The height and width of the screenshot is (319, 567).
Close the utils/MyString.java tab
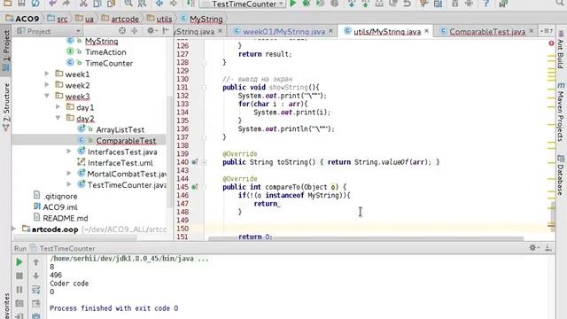point(427,31)
